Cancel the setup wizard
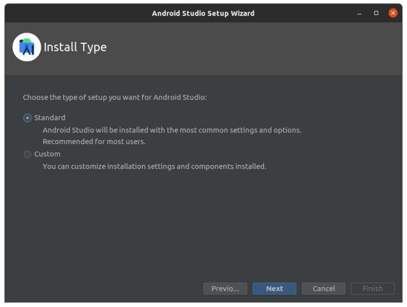Image resolution: width=407 pixels, height=307 pixels. (324, 289)
